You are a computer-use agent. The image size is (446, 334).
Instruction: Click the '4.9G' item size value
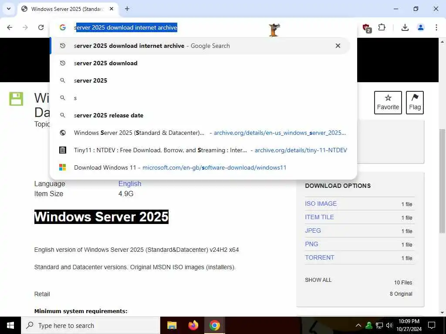pyautogui.click(x=126, y=194)
